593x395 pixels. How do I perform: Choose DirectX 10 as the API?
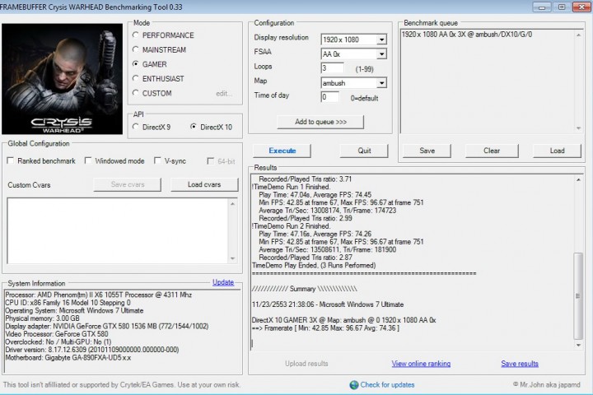tap(194, 127)
